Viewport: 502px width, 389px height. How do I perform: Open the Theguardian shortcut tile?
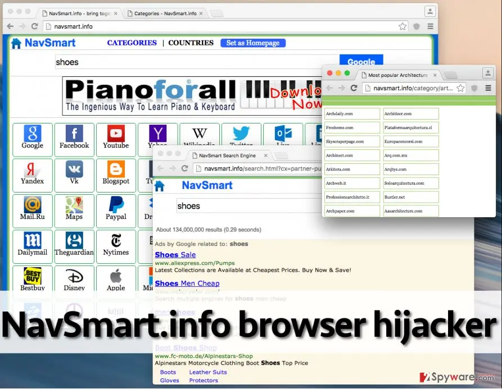click(x=74, y=246)
